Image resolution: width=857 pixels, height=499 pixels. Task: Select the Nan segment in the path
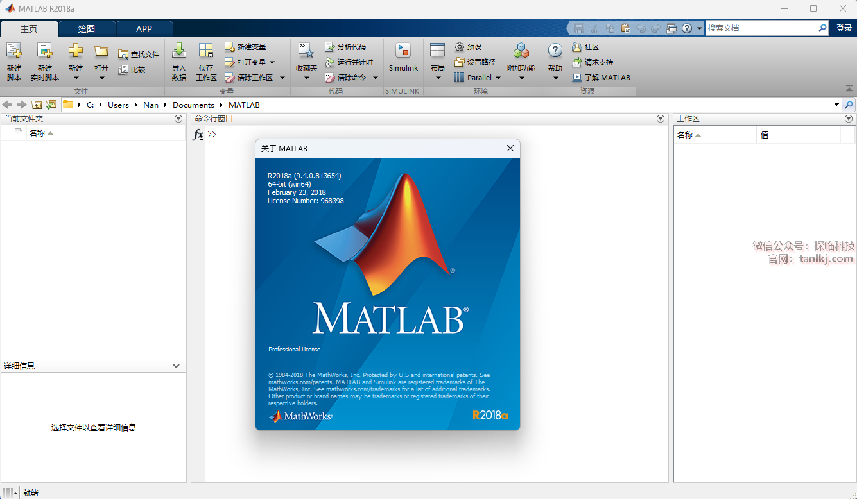pyautogui.click(x=151, y=105)
